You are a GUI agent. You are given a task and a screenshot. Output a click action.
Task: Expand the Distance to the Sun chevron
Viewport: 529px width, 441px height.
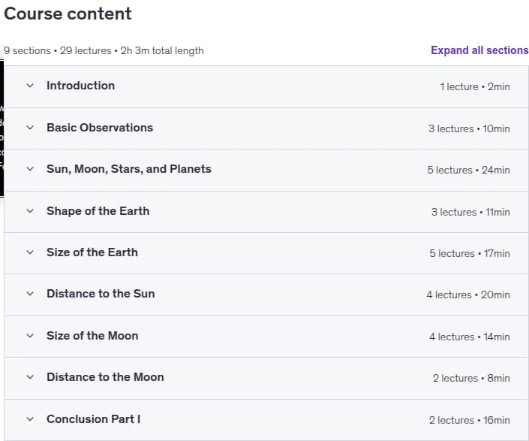click(x=30, y=294)
